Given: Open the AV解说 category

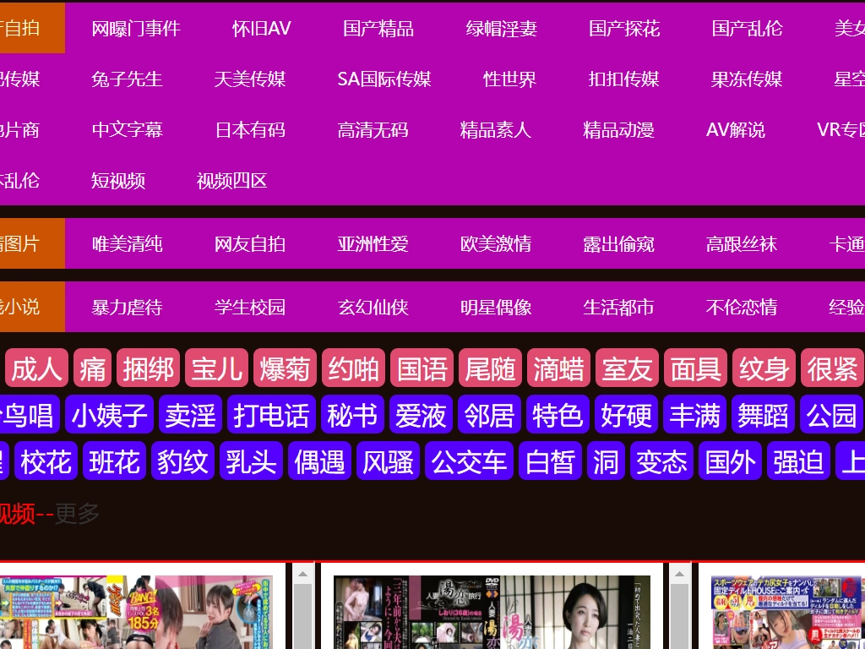Looking at the screenshot, I should (x=735, y=129).
